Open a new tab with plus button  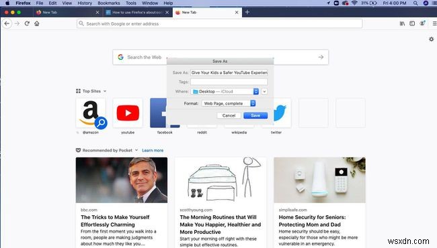(247, 12)
